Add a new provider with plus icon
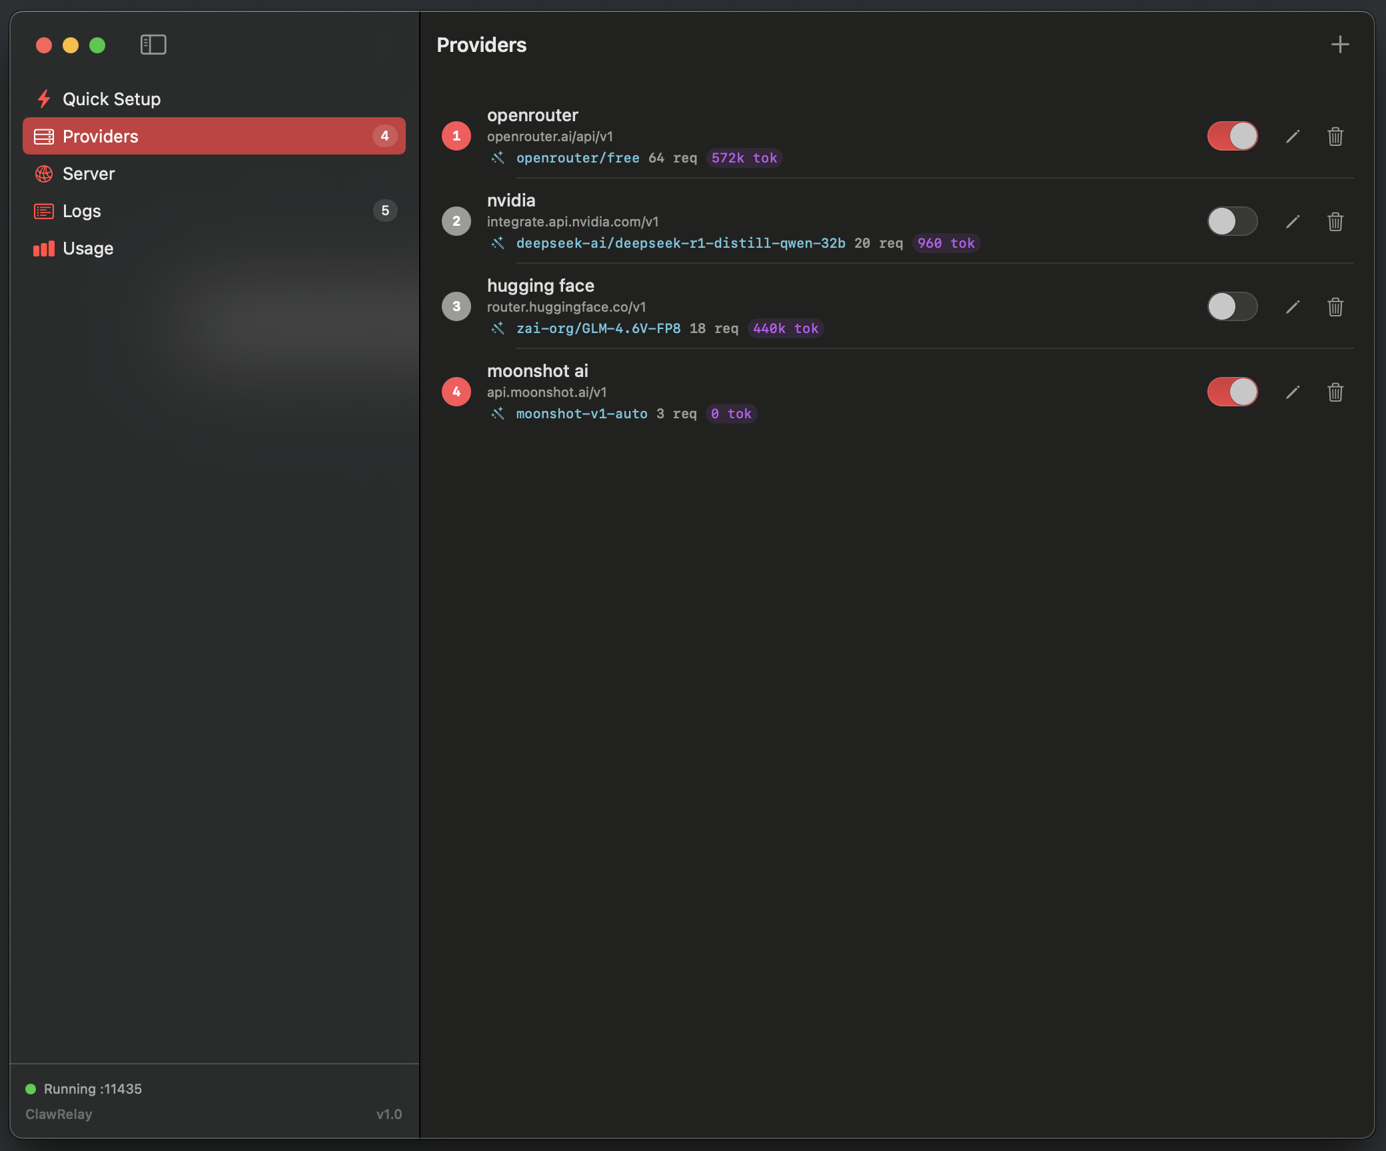Viewport: 1386px width, 1151px height. click(1340, 45)
